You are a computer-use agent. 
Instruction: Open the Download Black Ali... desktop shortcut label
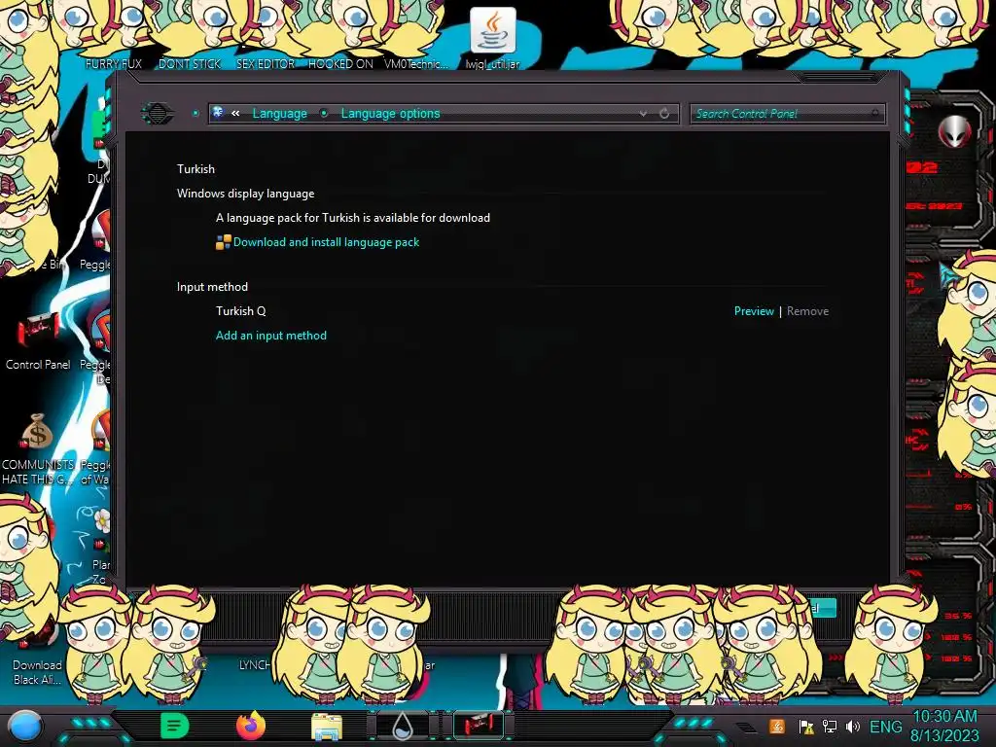tap(38, 672)
